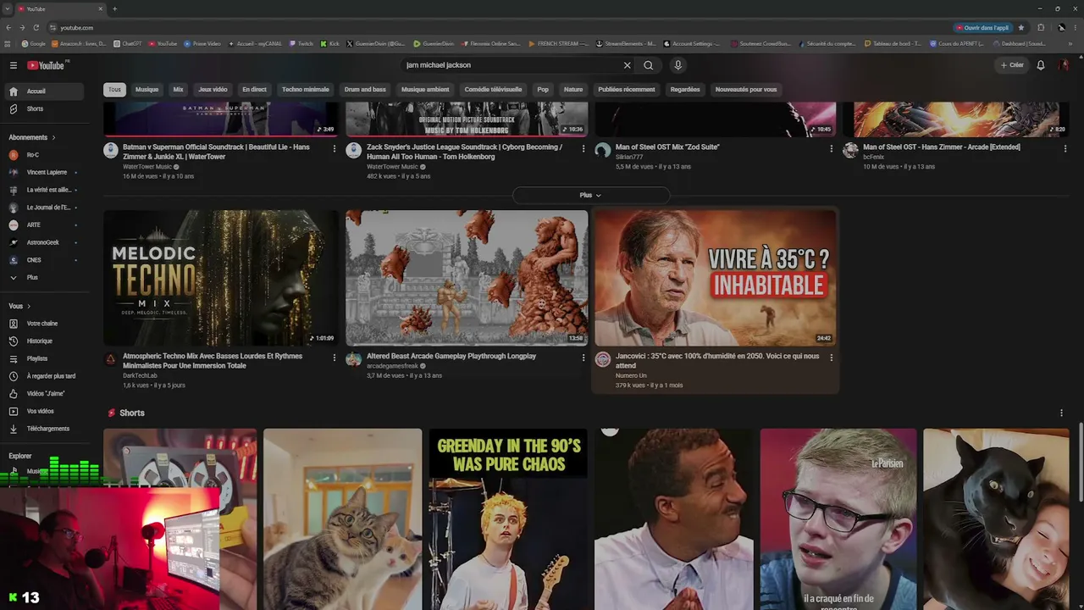This screenshot has height=610, width=1084.
Task: Click the YouTube logo
Action: 47,65
